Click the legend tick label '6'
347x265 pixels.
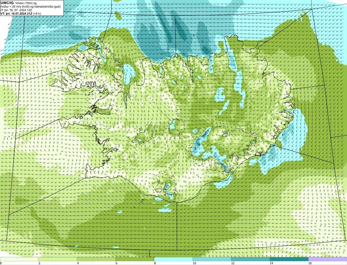click(116, 263)
